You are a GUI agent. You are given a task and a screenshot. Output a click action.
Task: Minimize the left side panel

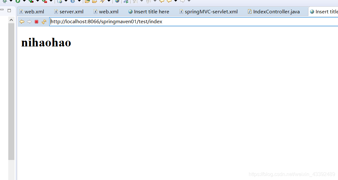[2, 10]
